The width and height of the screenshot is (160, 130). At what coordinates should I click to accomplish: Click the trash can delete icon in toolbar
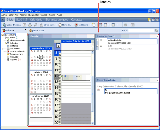126,25
